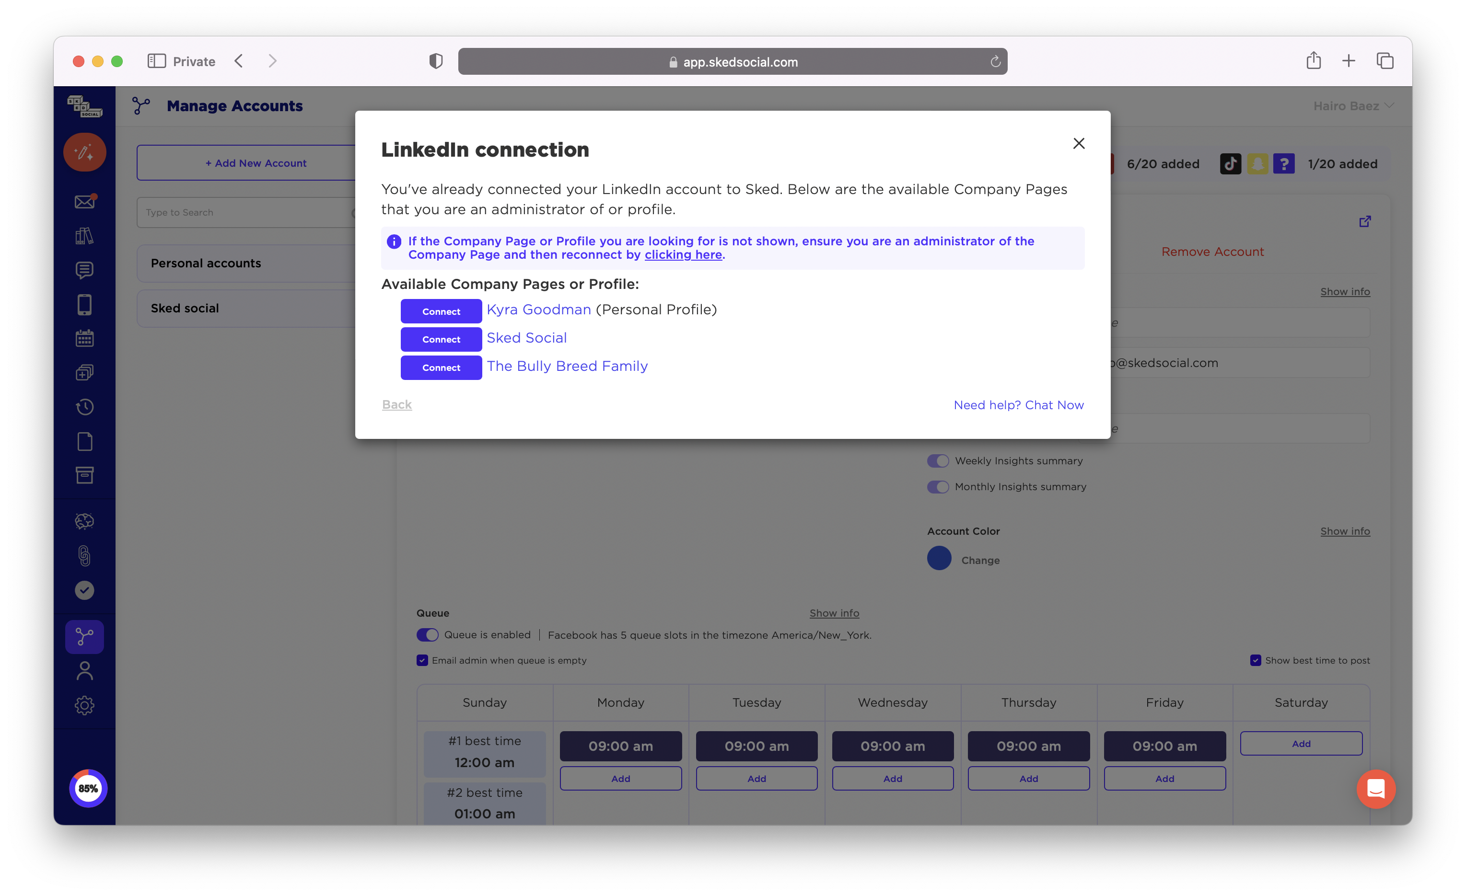Click the email field ending @skedsocial.com
This screenshot has height=896, width=1466.
click(x=1240, y=363)
